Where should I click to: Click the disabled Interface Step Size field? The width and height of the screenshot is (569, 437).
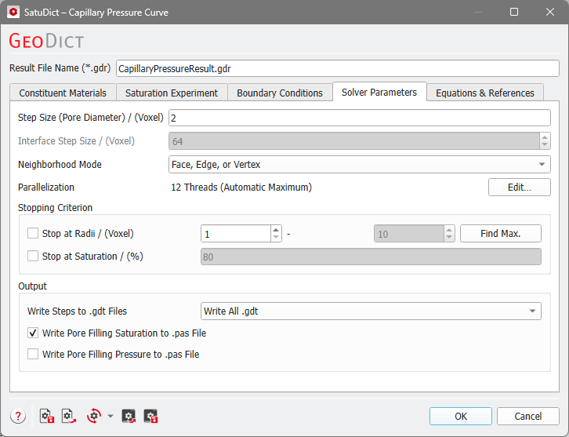(x=353, y=141)
